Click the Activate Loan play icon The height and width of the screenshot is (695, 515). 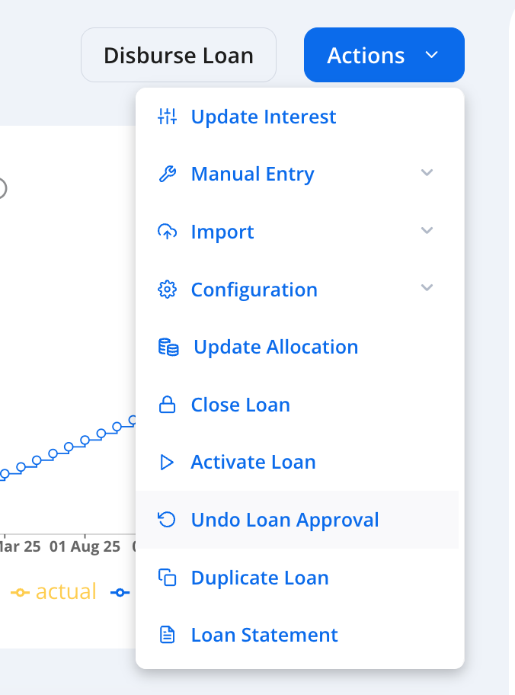tap(167, 463)
